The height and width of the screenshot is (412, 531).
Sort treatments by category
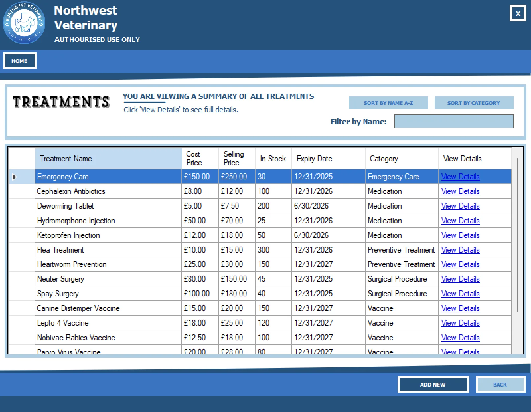click(474, 103)
